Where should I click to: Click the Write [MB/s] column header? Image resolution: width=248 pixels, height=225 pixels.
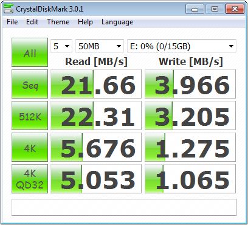191,61
